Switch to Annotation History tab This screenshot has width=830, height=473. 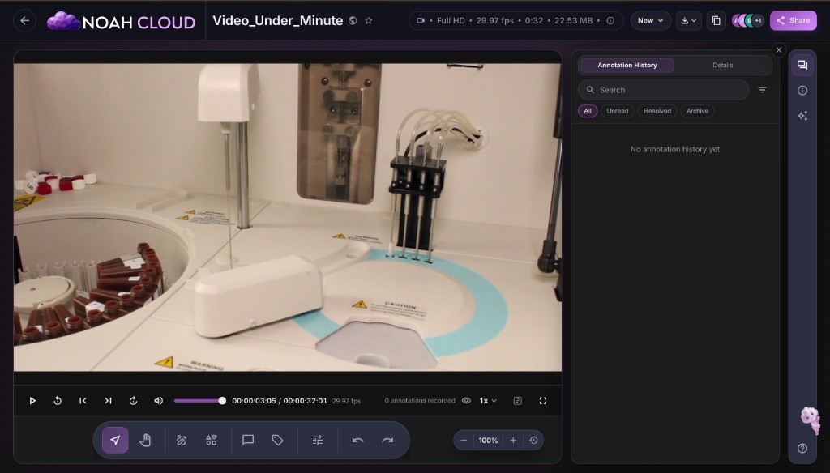click(x=627, y=65)
